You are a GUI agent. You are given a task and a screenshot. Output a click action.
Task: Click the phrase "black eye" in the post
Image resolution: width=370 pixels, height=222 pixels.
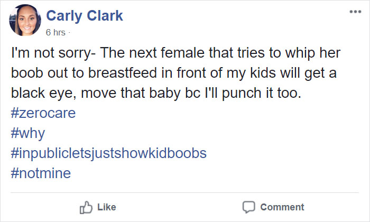pyautogui.click(x=35, y=94)
